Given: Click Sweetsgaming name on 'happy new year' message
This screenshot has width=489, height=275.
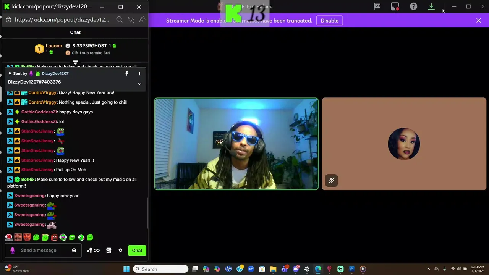Looking at the screenshot, I should click(29, 196).
